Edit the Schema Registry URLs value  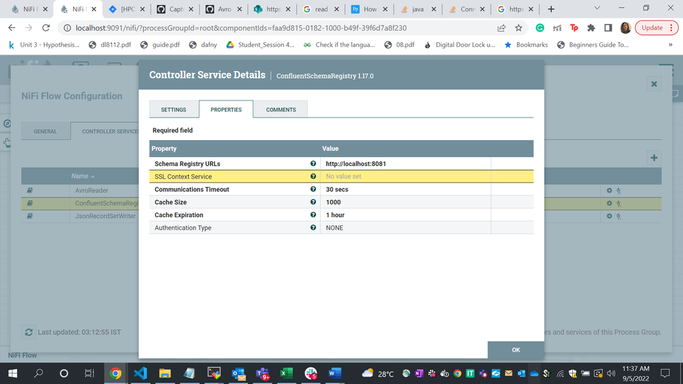pyautogui.click(x=405, y=164)
